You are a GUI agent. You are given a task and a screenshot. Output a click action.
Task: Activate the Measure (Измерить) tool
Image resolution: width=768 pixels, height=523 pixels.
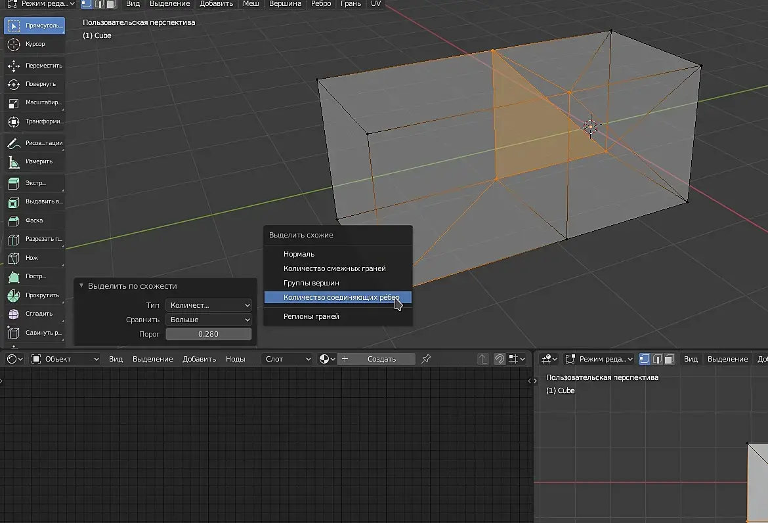click(x=34, y=161)
